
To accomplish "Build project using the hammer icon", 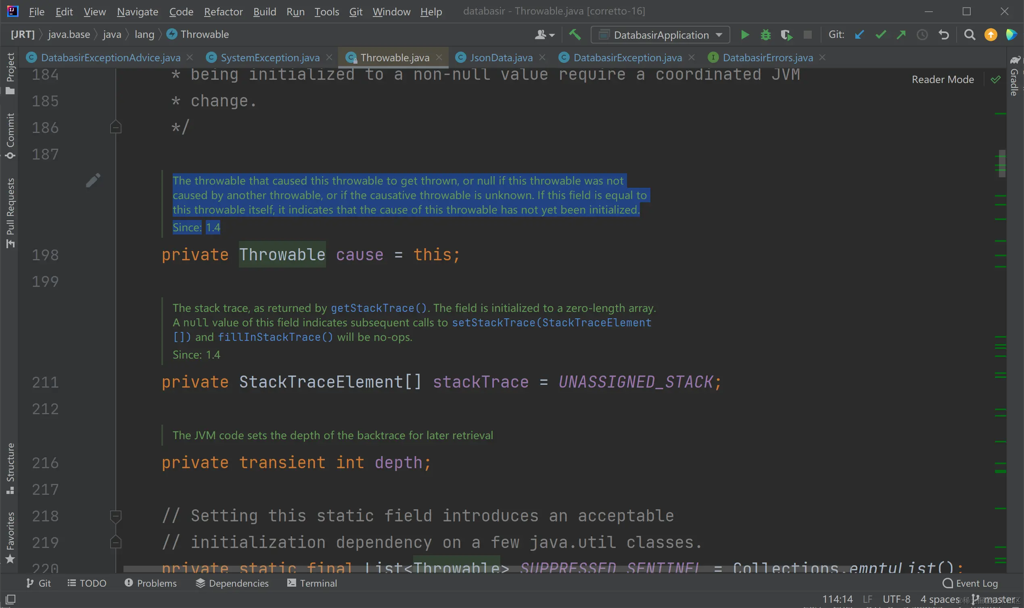I will point(575,35).
